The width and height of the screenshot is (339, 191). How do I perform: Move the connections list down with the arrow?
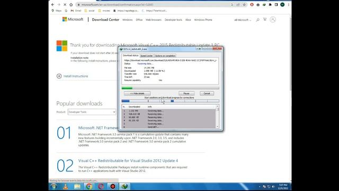coord(217,127)
